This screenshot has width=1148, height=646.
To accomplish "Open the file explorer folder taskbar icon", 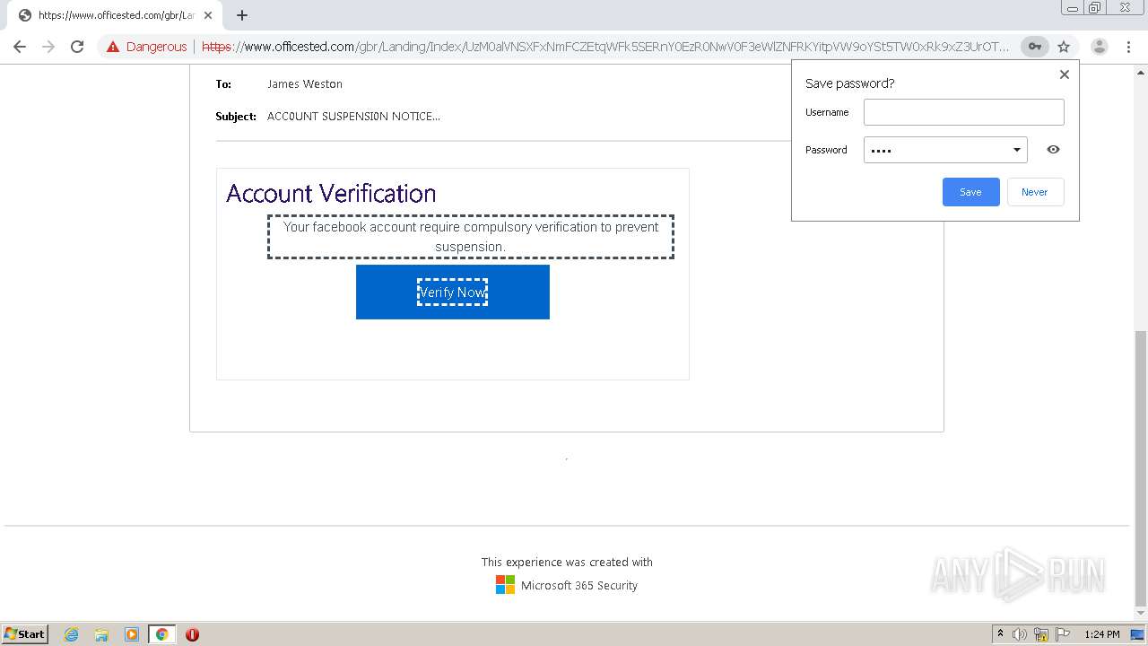I will tap(101, 633).
